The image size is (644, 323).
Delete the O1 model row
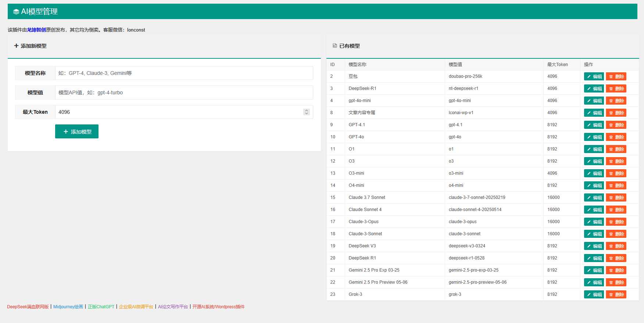point(616,149)
